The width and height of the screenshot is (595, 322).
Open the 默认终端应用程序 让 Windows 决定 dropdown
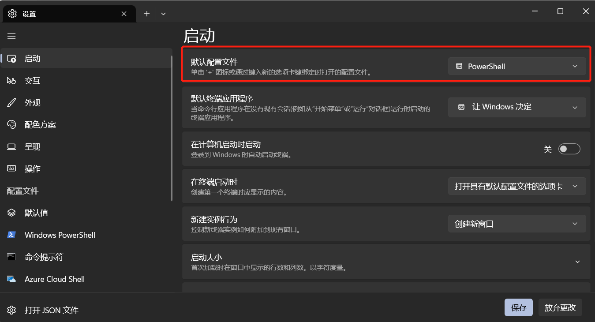517,107
